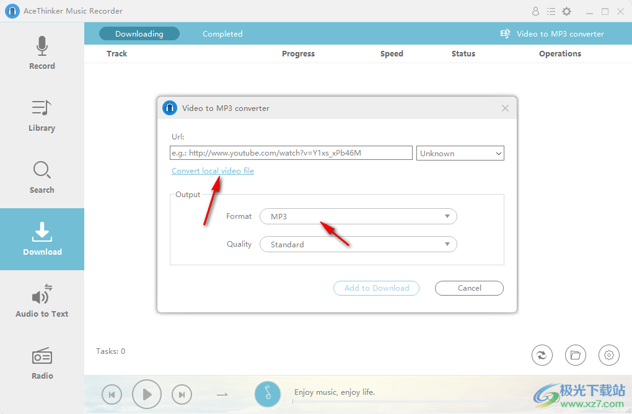Open the settings gear near tasks
The width and height of the screenshot is (632, 414).
[608, 355]
